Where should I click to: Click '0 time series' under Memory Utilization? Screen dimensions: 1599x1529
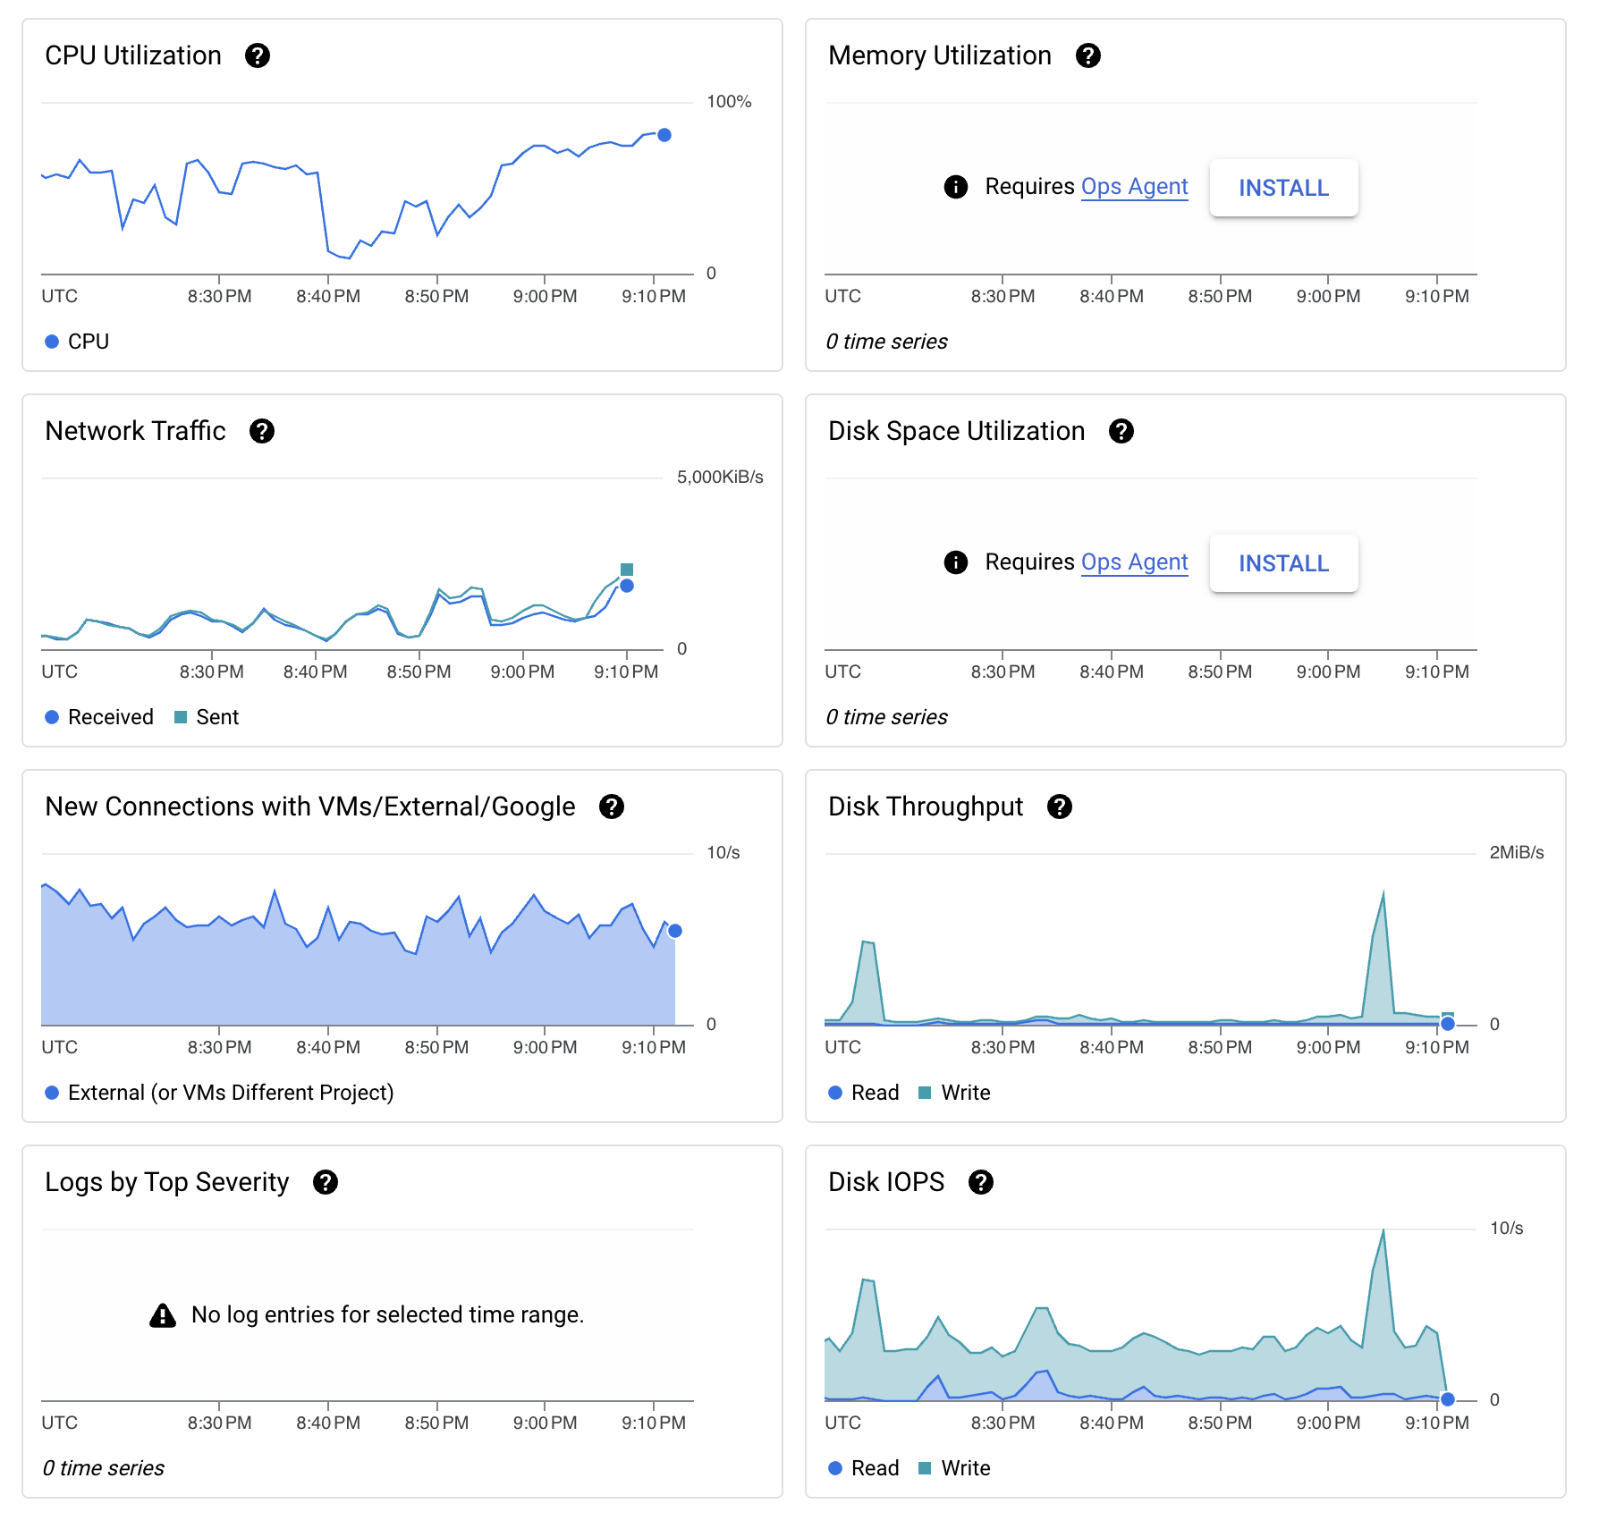[x=886, y=342]
